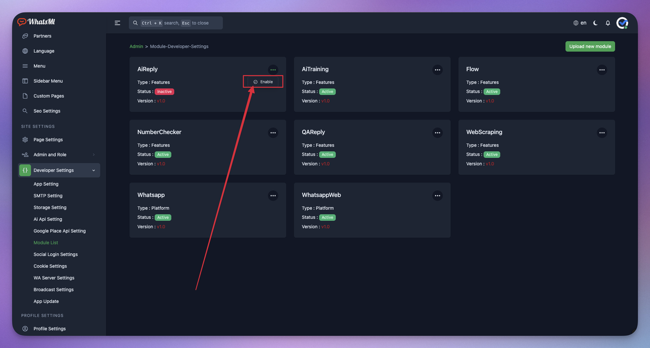Open the NumberChecker module three-dot menu
Viewport: 650px width, 348px height.
point(273,132)
